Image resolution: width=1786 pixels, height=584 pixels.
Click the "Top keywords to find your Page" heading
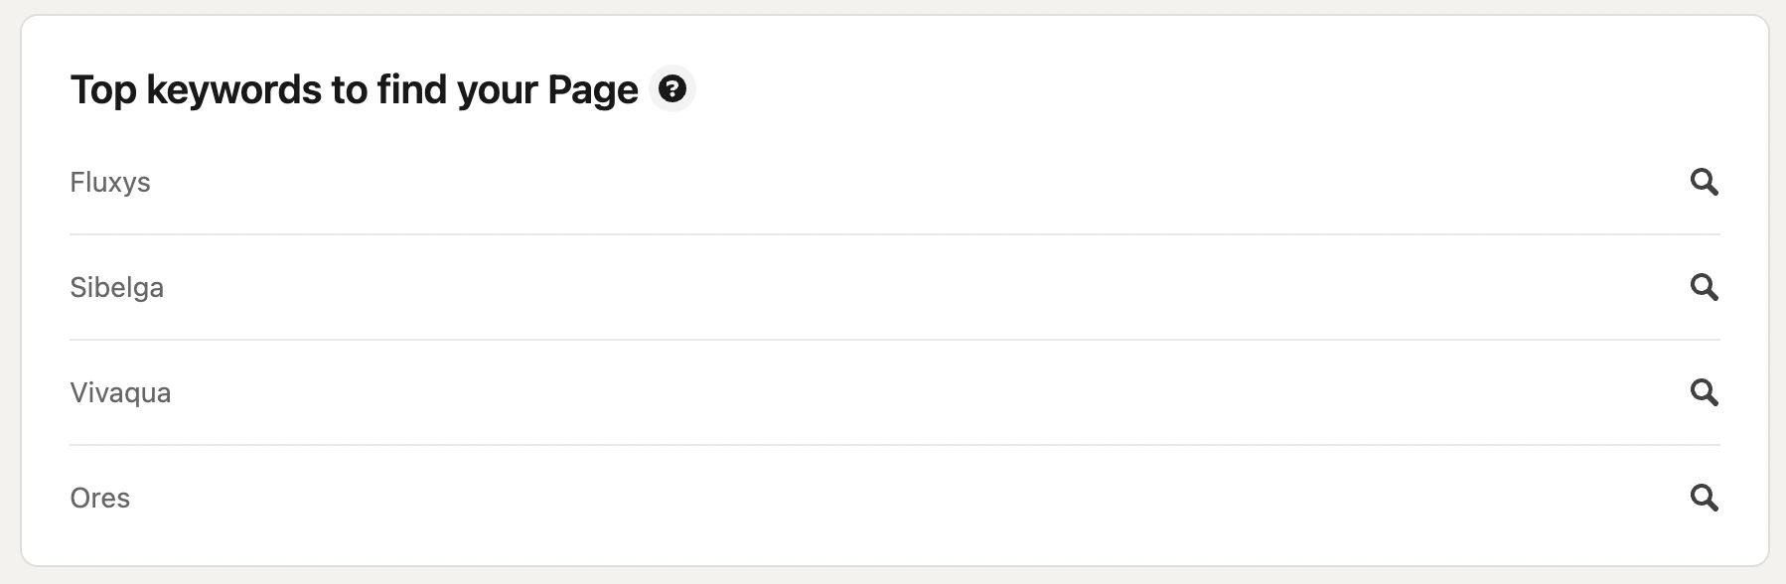click(x=354, y=90)
